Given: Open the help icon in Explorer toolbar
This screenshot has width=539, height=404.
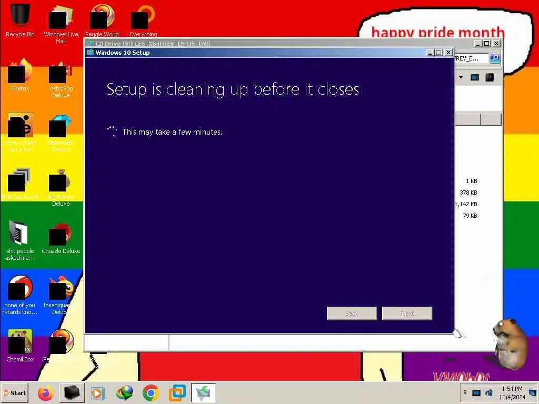Looking at the screenshot, I should click(x=490, y=78).
